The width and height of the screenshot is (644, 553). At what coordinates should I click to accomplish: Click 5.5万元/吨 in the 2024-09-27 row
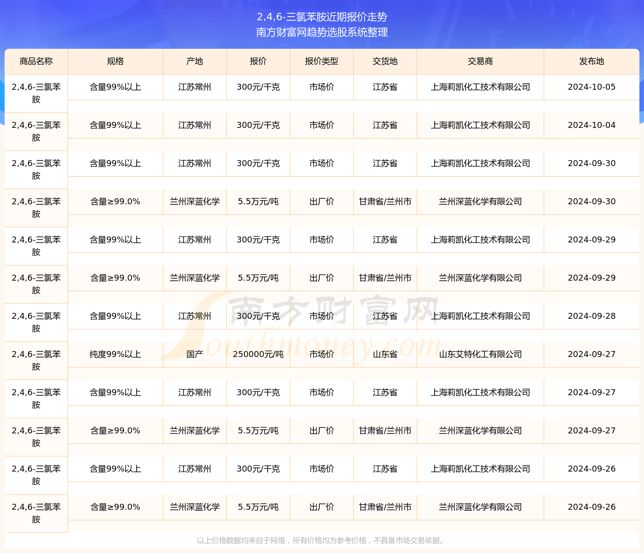pos(259,431)
